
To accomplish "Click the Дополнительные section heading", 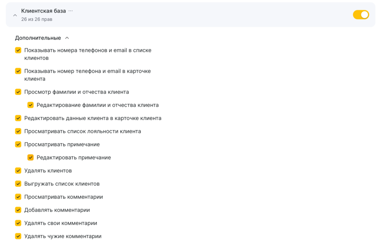I will click(38, 38).
